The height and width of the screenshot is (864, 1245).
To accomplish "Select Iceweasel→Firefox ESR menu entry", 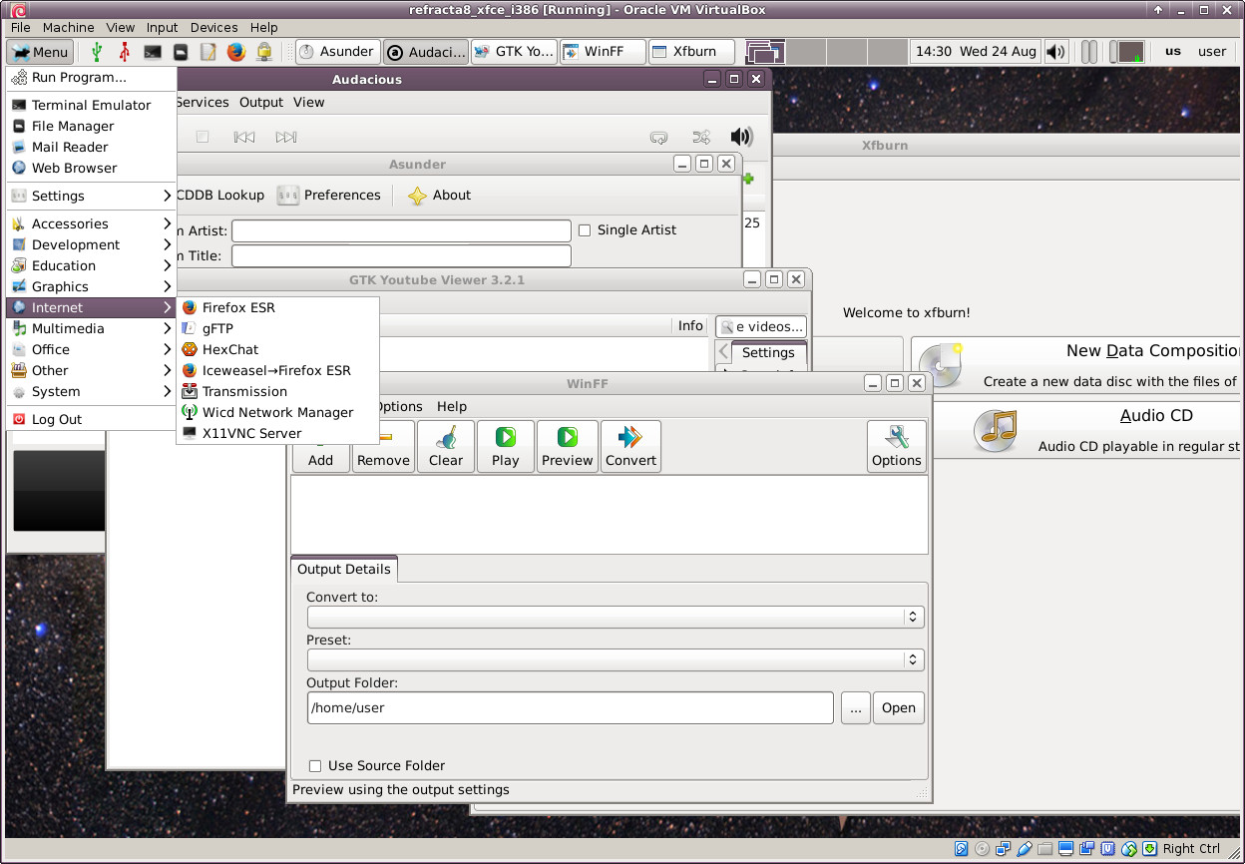I will pos(277,370).
